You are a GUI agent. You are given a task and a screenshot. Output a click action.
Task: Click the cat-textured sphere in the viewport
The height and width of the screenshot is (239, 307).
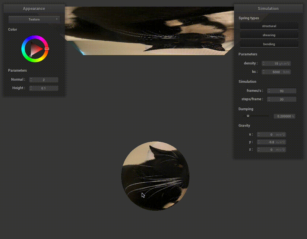click(x=155, y=176)
